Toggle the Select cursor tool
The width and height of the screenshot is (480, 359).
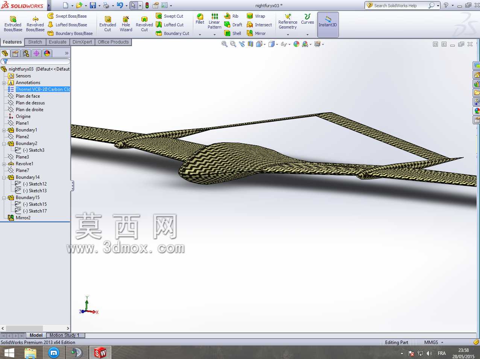click(x=133, y=5)
